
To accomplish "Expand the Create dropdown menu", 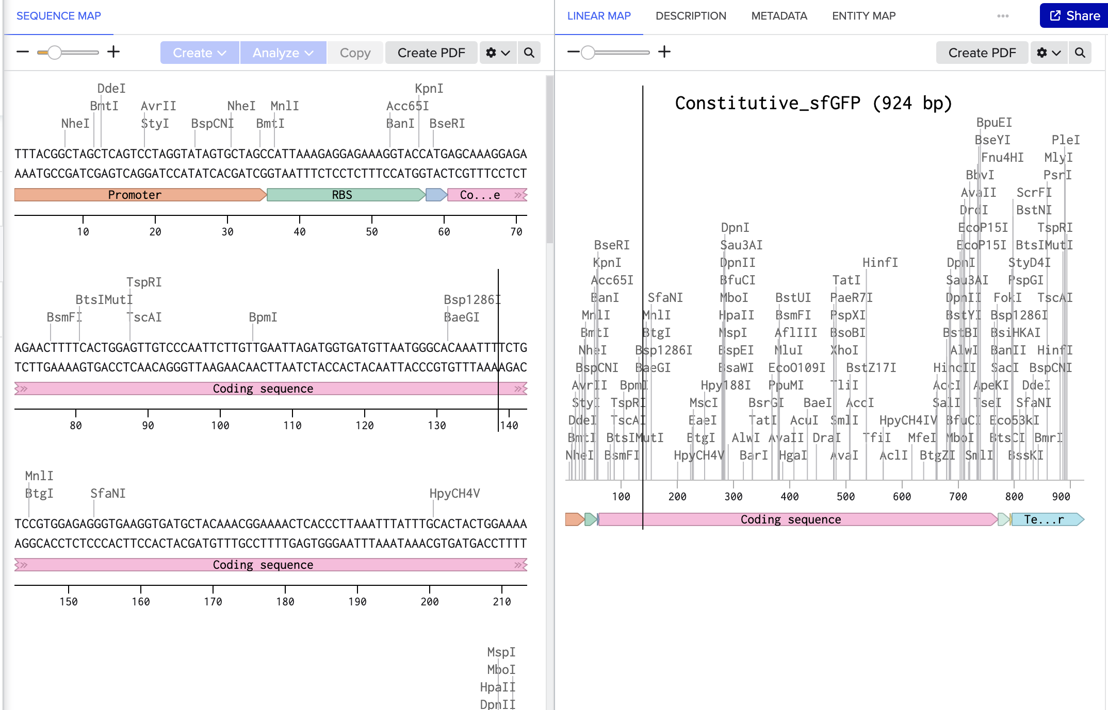I will pos(200,53).
